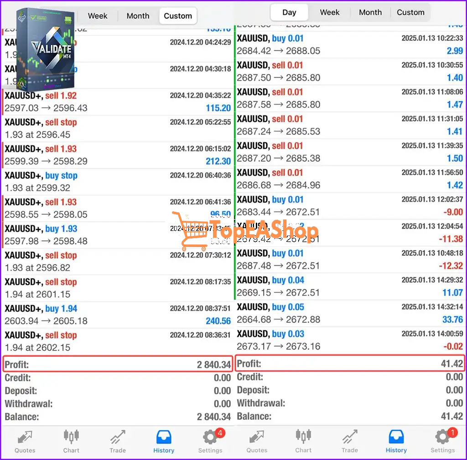This screenshot has width=467, height=460.
Task: Tap Quotes icon in the 2 840.34 balance panel
Action: click(x=25, y=441)
